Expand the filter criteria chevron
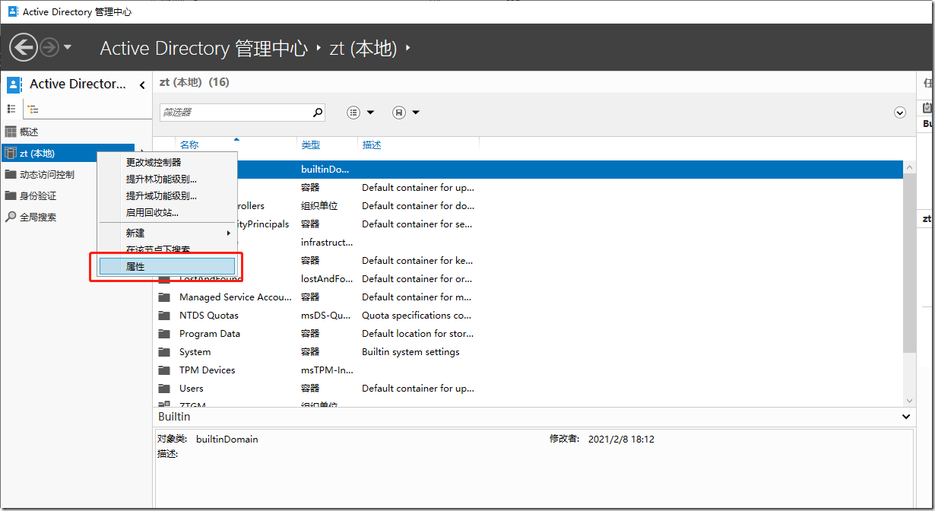Screen dimensions: 935x511 point(900,113)
